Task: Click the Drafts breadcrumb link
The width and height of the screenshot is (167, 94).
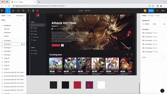Action: 81,11
